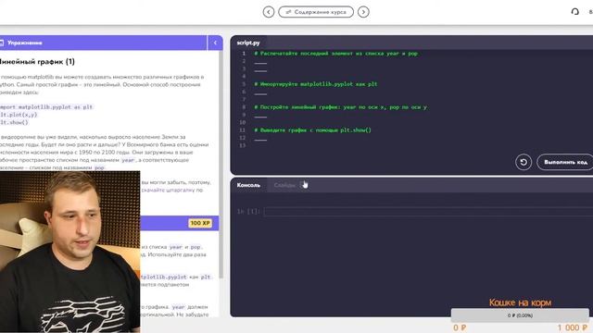Place cursor on editor line 2

(x=260, y=61)
